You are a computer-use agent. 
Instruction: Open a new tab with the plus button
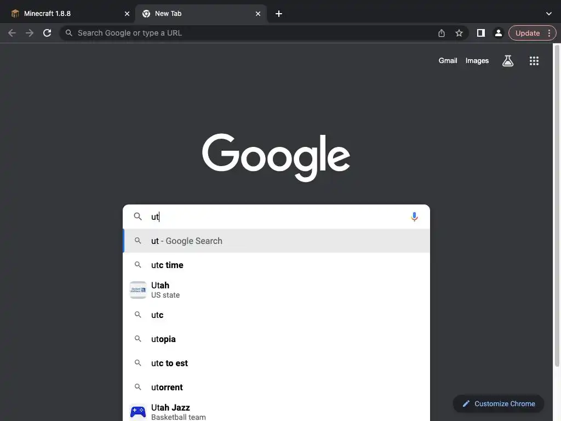coord(279,14)
